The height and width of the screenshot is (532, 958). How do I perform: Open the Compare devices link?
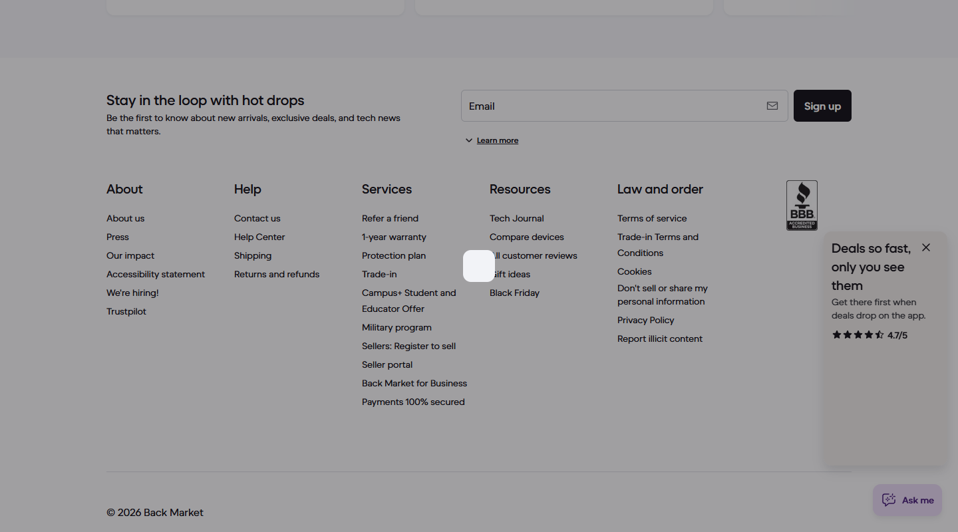[527, 237]
